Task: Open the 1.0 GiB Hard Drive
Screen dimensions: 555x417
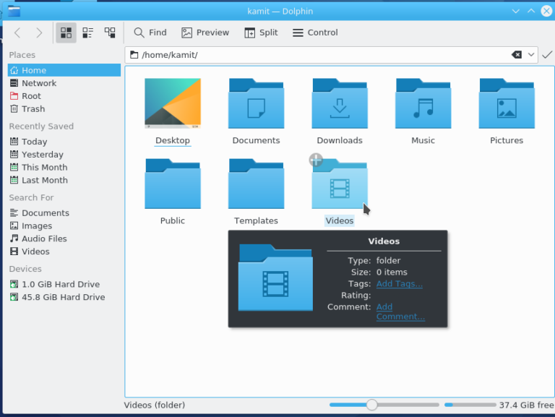Action: tap(64, 284)
